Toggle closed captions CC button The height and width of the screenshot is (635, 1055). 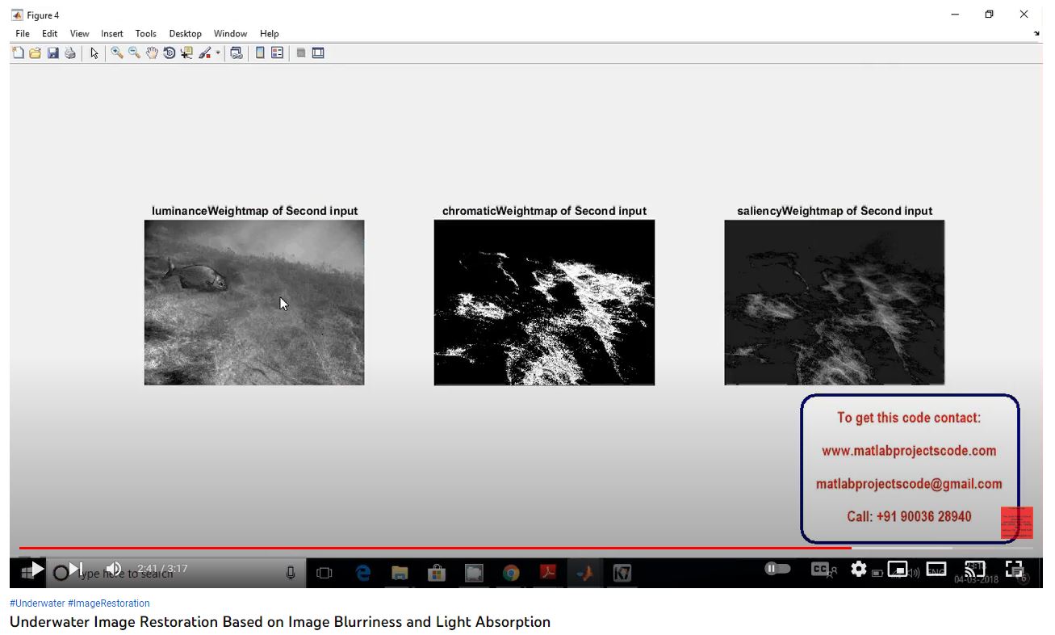click(821, 569)
